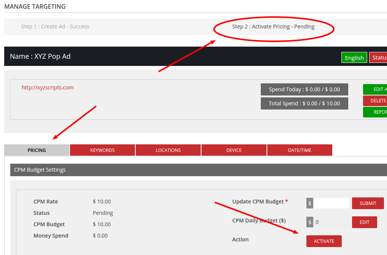Screen dimensions: 387x255
Task: Click the Total Spend amount box
Action: (305, 103)
